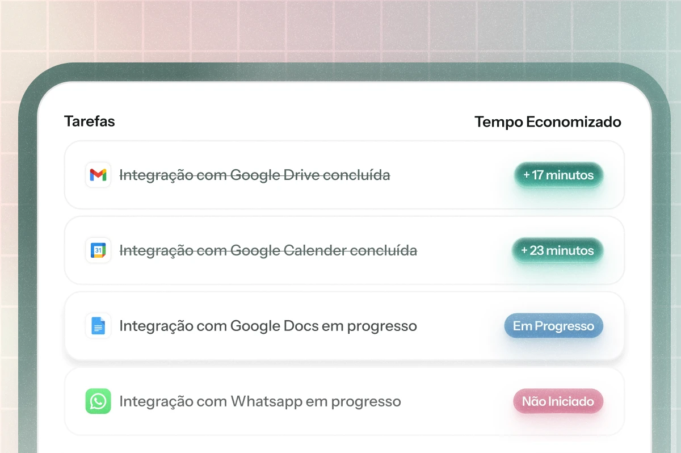Click the blue 'Em Progresso' status badge
Viewport: 681px width, 453px height.
coord(553,326)
